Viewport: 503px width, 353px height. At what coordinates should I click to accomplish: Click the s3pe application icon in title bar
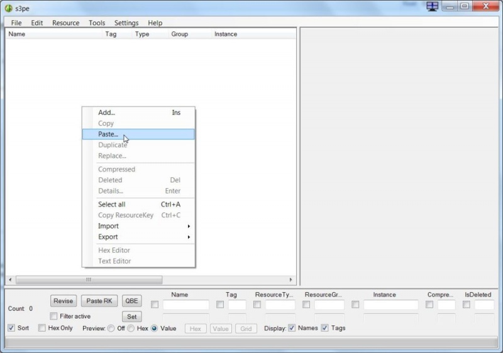coord(9,8)
